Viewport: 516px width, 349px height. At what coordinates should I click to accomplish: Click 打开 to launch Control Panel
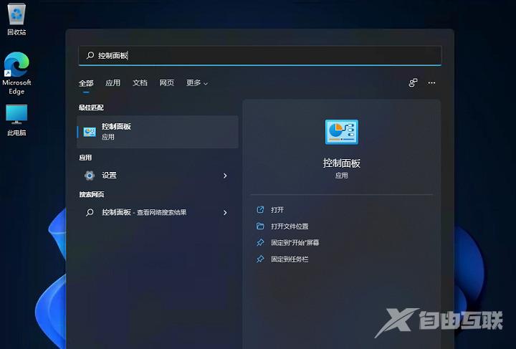[x=277, y=210]
